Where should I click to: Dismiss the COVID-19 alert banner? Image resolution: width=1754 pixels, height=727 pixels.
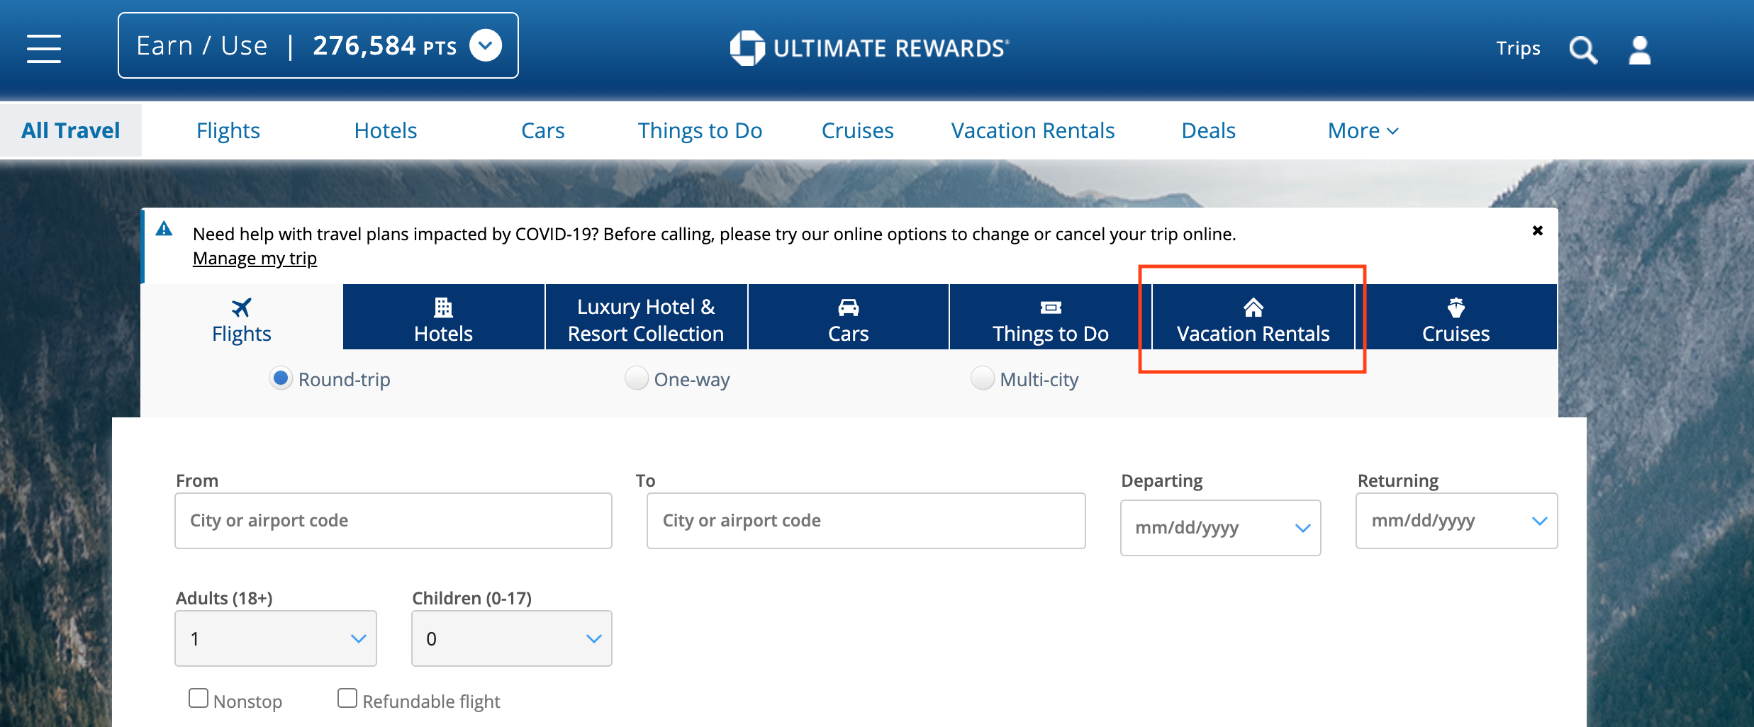(x=1537, y=231)
